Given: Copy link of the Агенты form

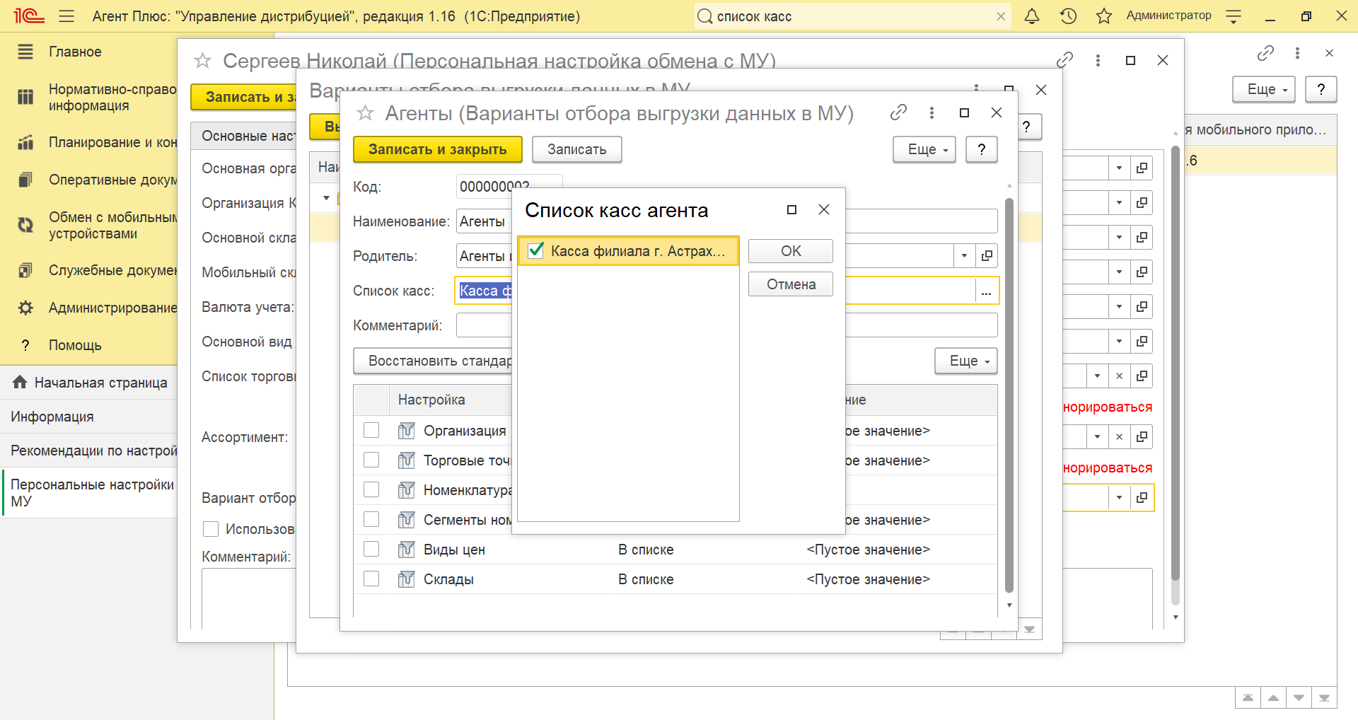Looking at the screenshot, I should tap(898, 112).
